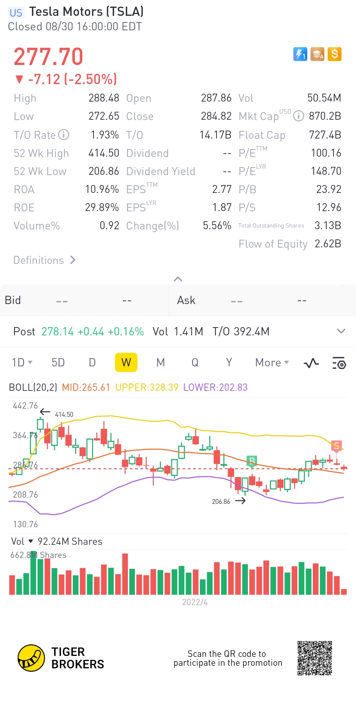Collapse the stock details with up chevron

click(x=178, y=279)
